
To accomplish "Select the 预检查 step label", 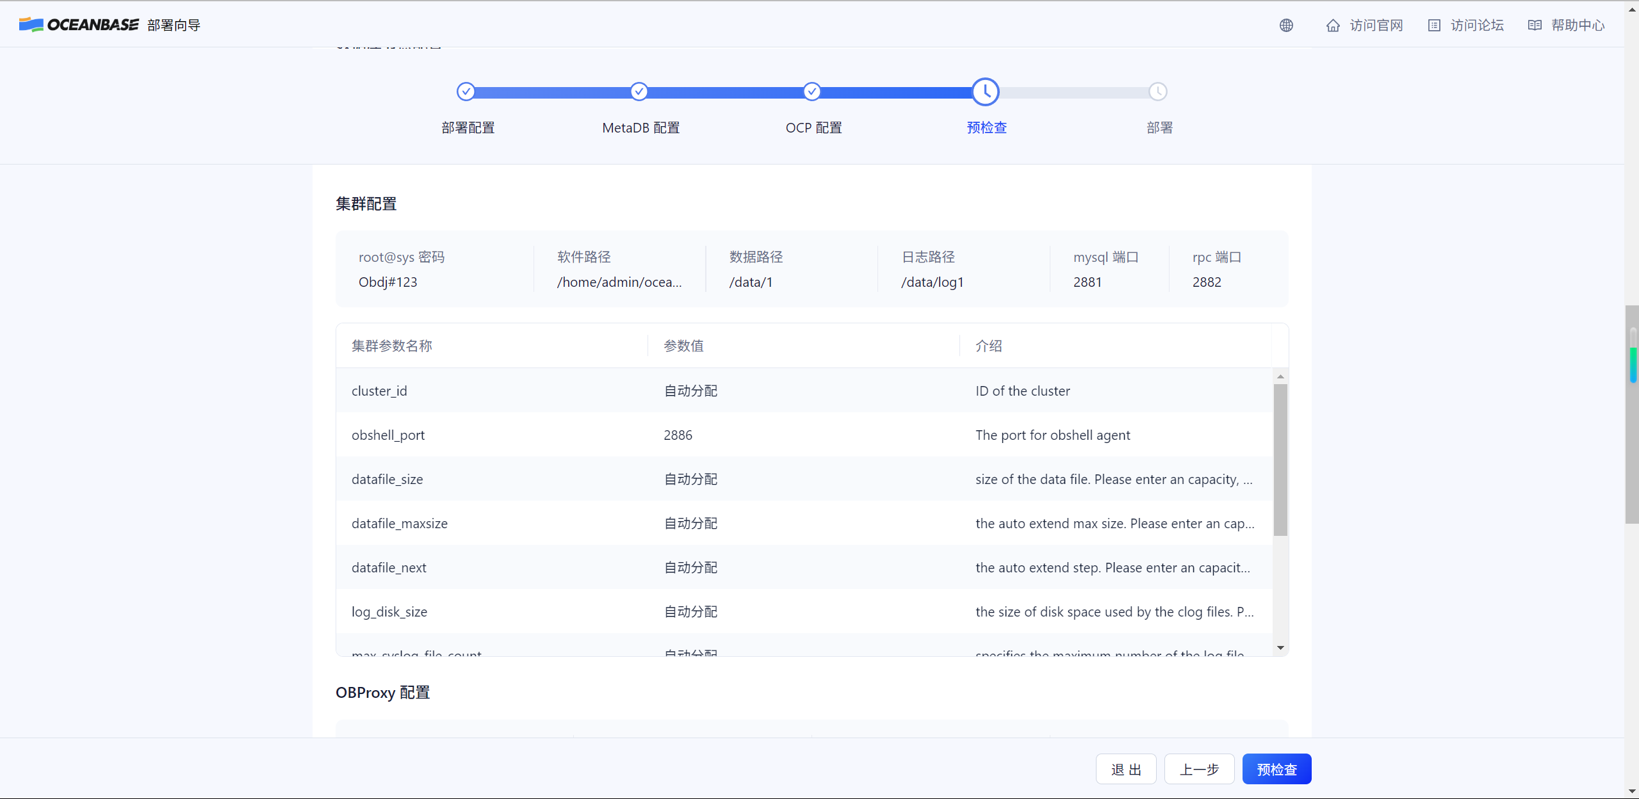I will click(987, 127).
